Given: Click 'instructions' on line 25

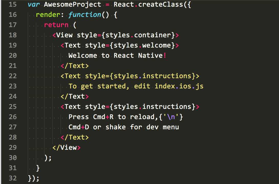Looking at the screenshot, I should point(167,107).
